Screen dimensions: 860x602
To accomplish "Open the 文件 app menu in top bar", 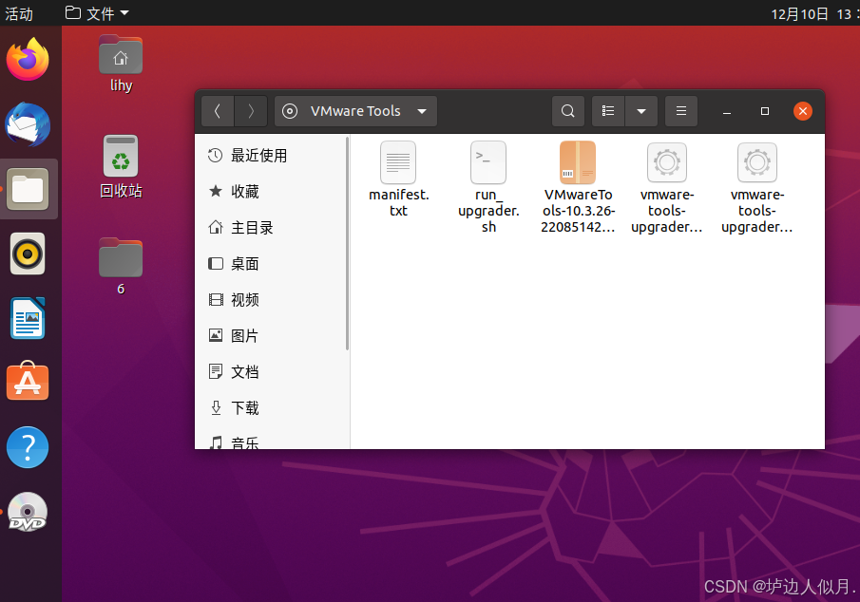I will tap(97, 13).
